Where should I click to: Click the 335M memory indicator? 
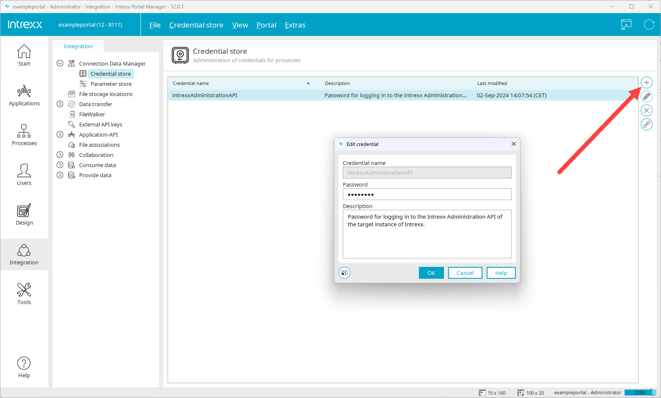pyautogui.click(x=640, y=393)
